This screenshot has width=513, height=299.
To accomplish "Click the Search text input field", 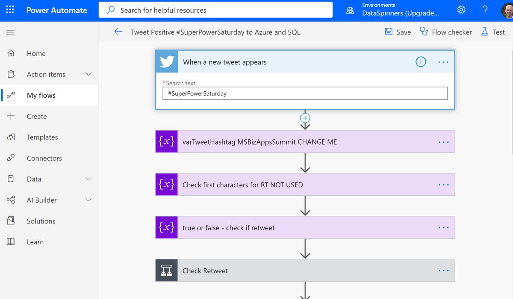I will 305,93.
